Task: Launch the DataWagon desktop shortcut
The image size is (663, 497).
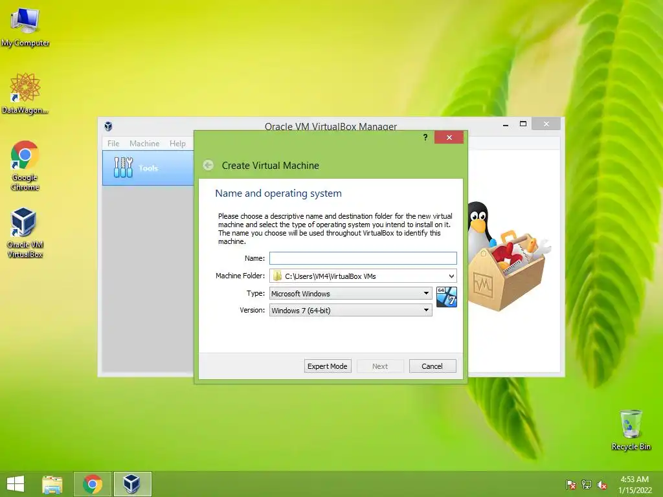Action: (25, 93)
